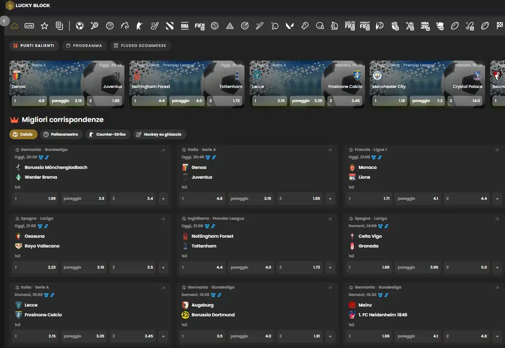Select the Calcio filter chip
This screenshot has height=348, width=505.
(x=23, y=134)
